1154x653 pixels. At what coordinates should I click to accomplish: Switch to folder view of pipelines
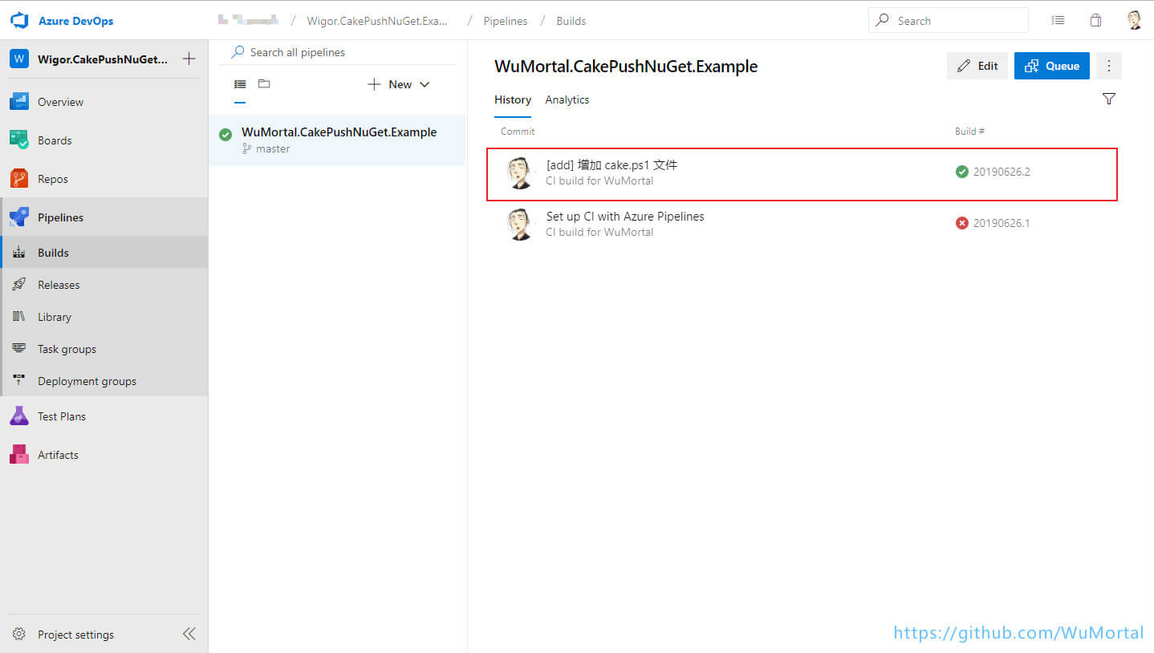click(264, 83)
